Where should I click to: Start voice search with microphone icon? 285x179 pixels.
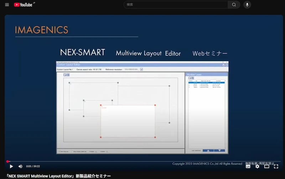(247, 5)
